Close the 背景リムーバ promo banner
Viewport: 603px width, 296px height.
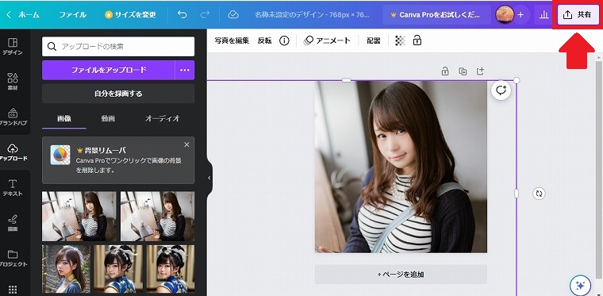pyautogui.click(x=186, y=144)
